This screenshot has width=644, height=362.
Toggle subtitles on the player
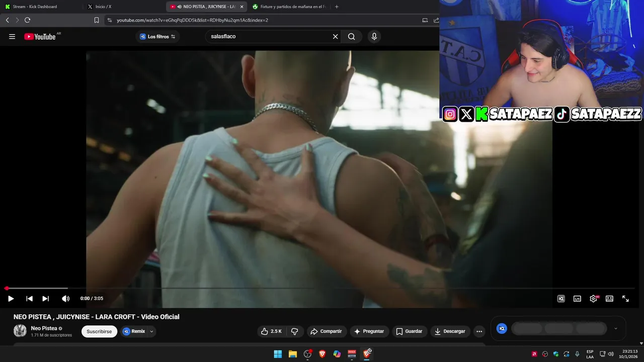point(577,299)
